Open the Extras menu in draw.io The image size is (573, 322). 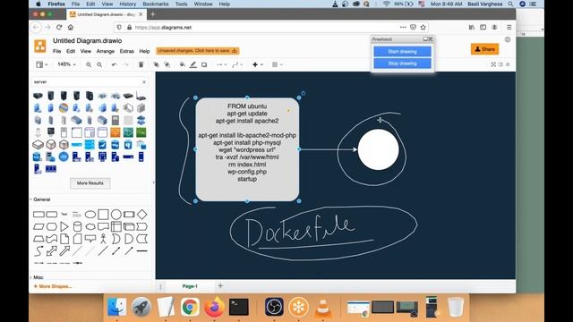click(127, 52)
